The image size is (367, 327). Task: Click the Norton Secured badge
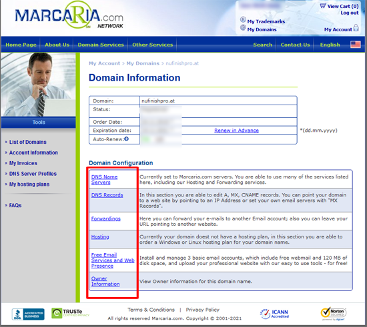pyautogui.click(x=334, y=313)
